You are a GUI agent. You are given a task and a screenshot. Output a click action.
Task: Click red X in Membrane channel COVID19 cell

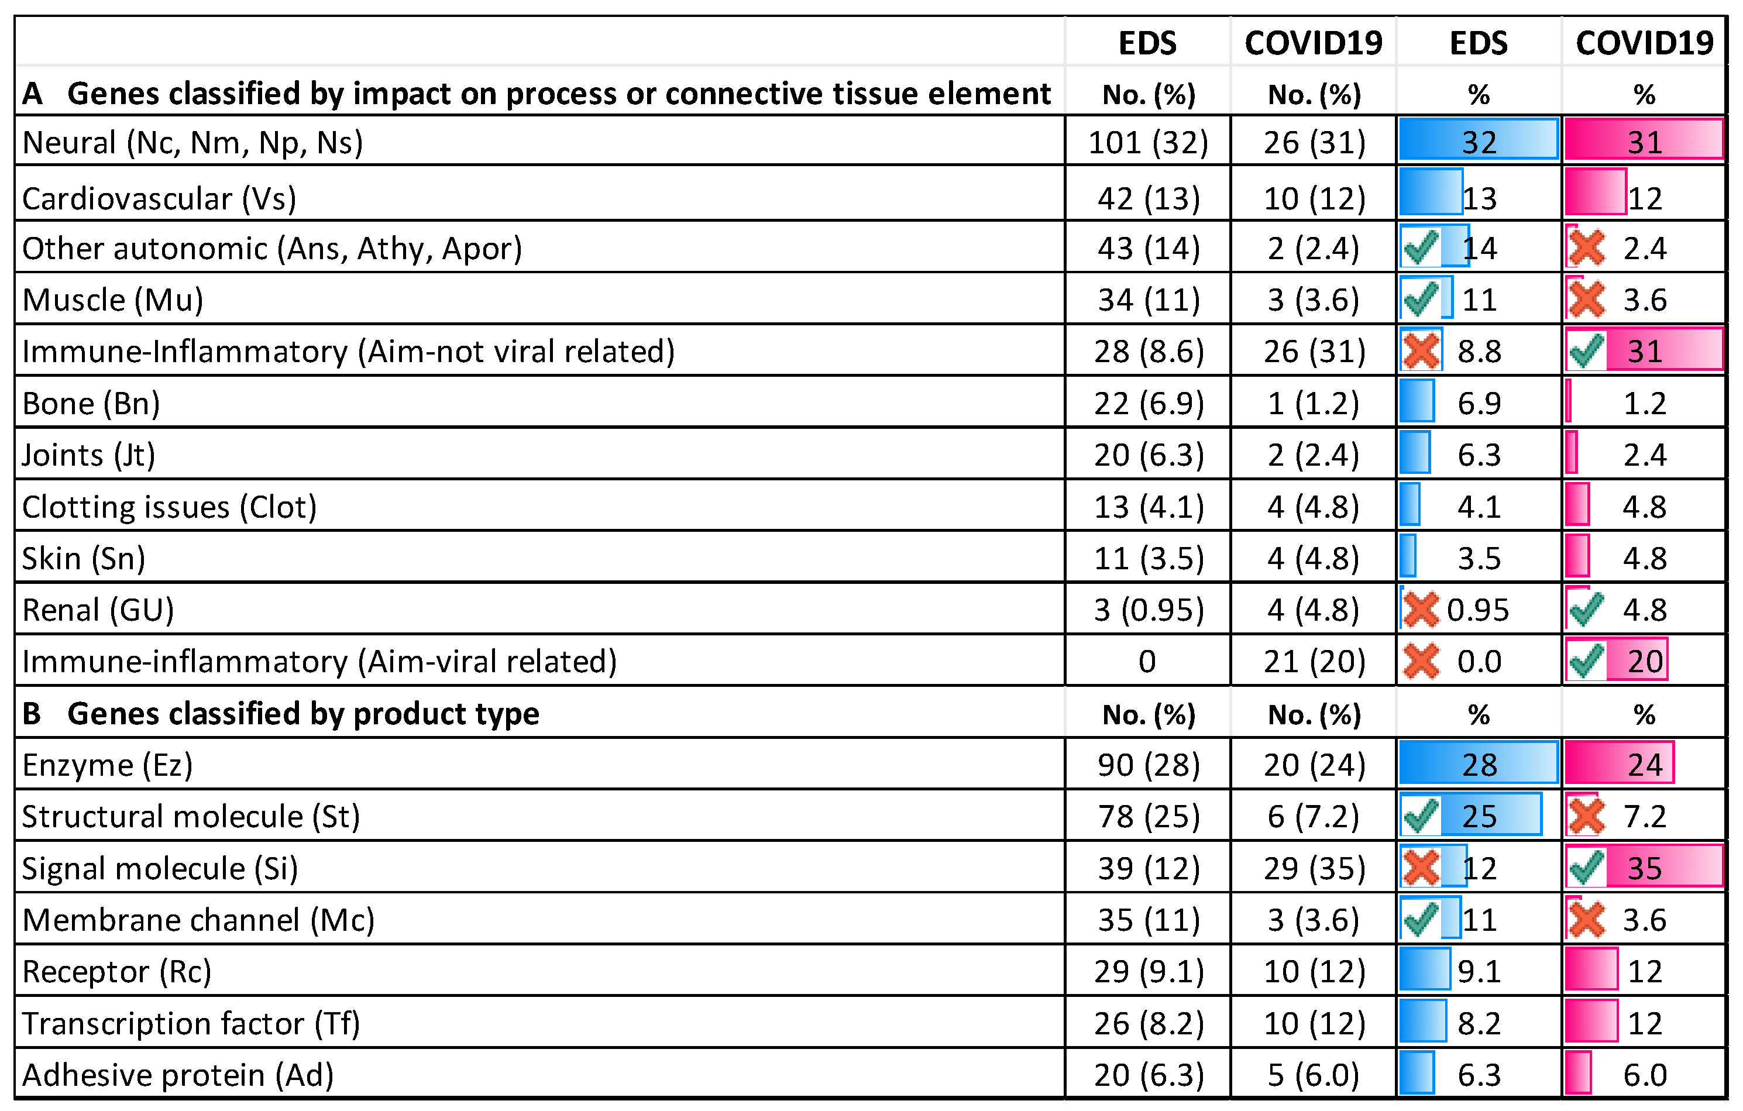pos(1586,919)
